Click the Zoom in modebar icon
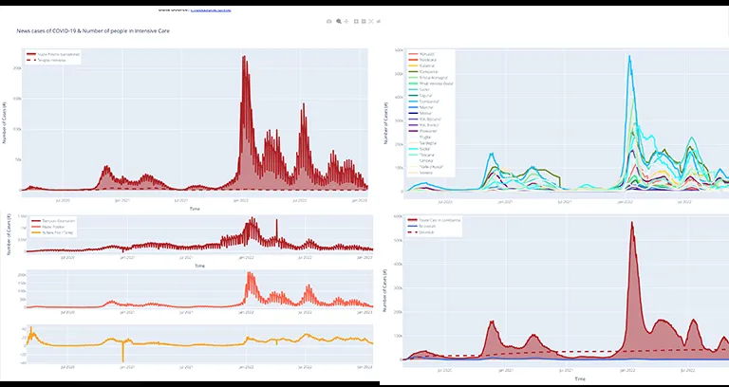729x387 pixels. [x=356, y=22]
